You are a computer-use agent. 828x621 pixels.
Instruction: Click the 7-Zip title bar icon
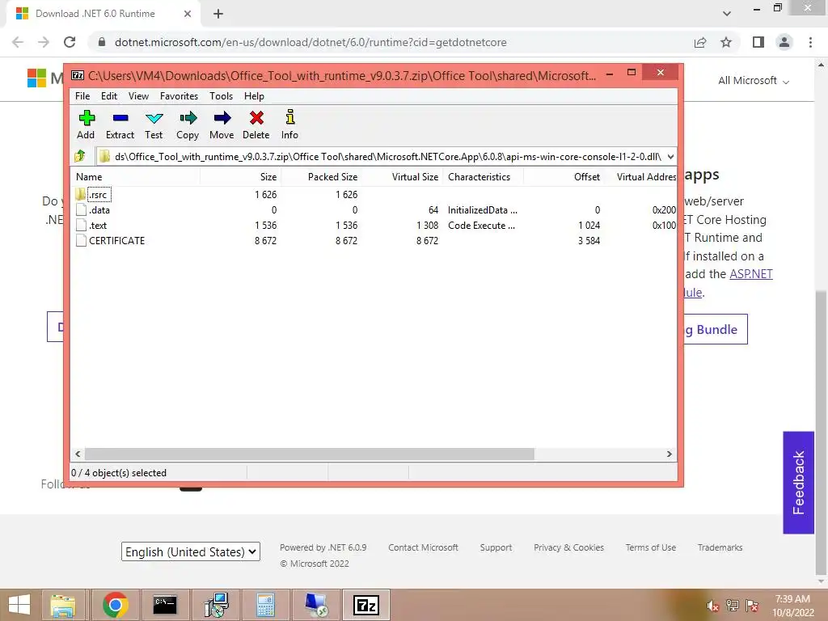point(78,75)
